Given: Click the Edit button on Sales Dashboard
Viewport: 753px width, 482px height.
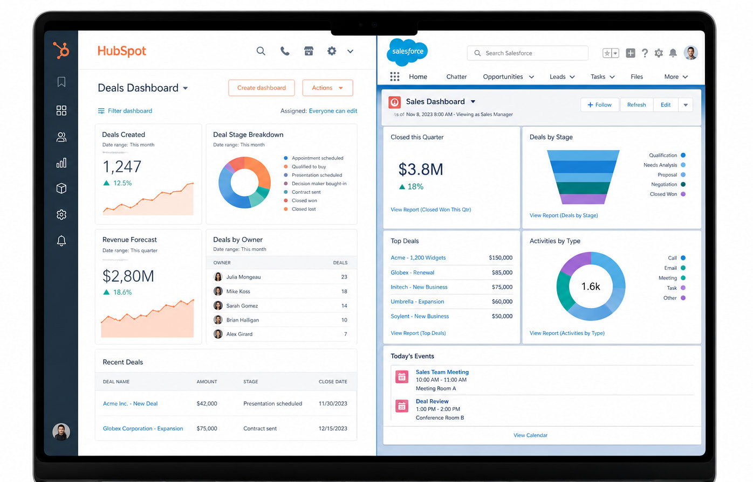Looking at the screenshot, I should [x=666, y=105].
